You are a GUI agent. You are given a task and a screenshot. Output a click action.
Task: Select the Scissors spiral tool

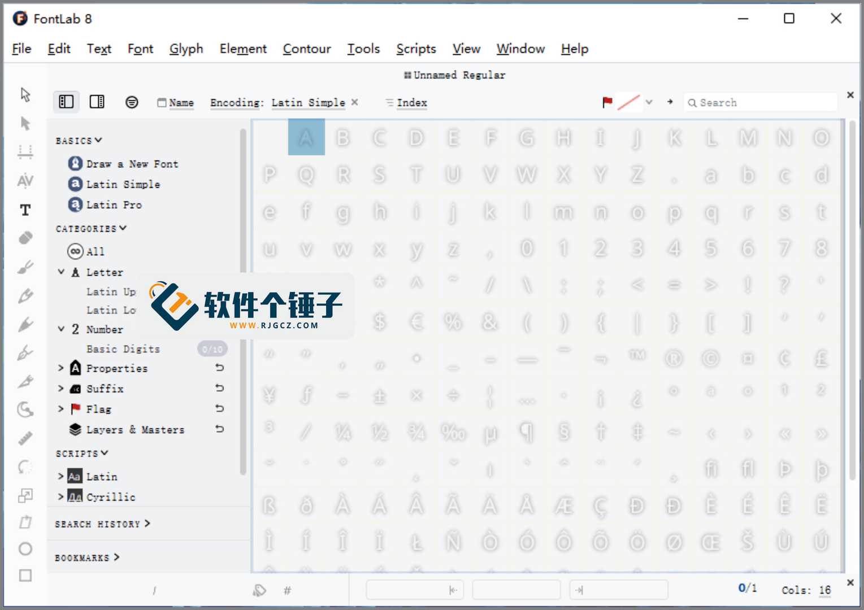25,409
